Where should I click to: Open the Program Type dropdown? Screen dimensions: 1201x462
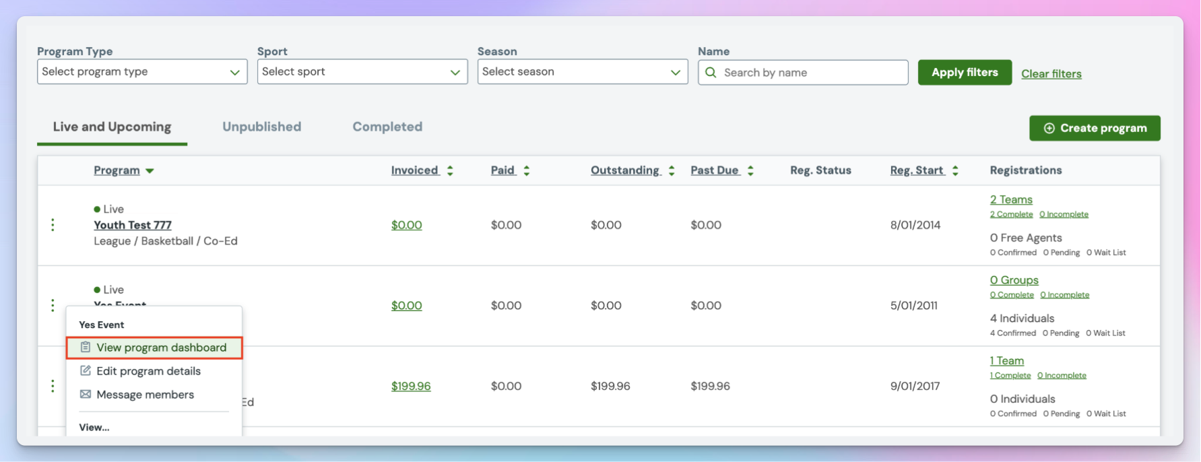point(142,71)
